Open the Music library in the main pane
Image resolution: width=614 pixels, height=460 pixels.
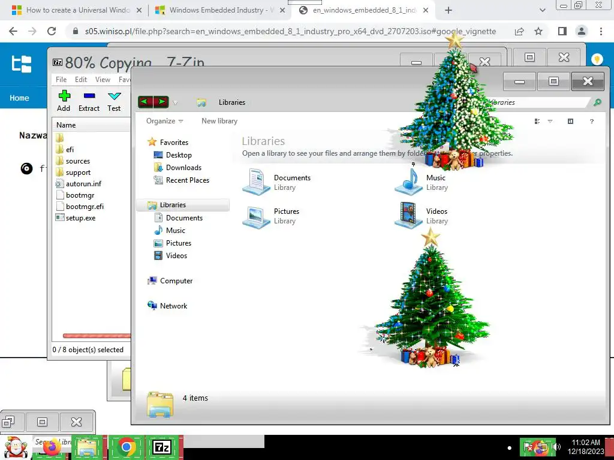[x=422, y=182]
